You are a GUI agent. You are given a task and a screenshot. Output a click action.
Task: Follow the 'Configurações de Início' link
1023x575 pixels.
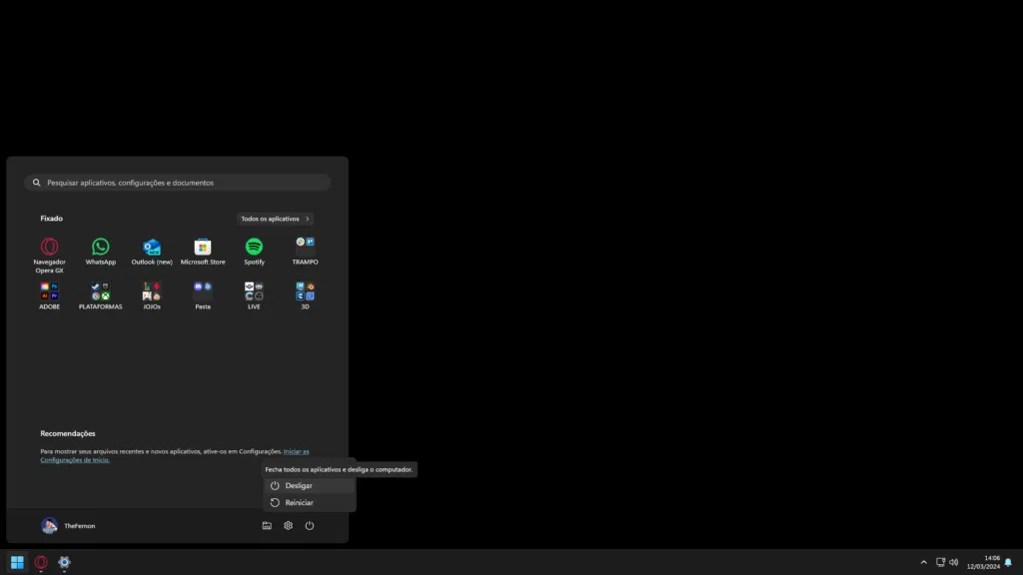pos(76,459)
